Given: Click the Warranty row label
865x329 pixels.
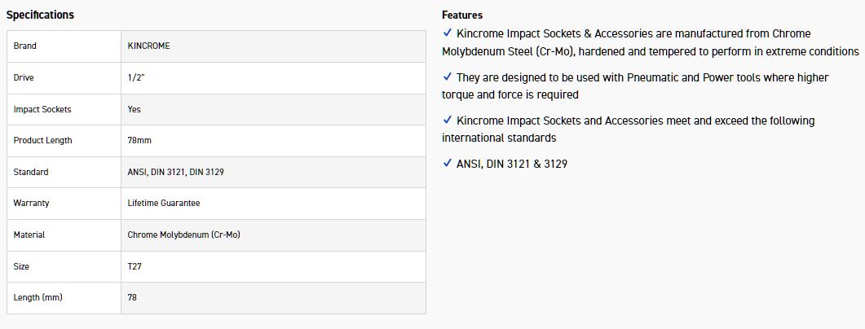Looking at the screenshot, I should point(32,203).
